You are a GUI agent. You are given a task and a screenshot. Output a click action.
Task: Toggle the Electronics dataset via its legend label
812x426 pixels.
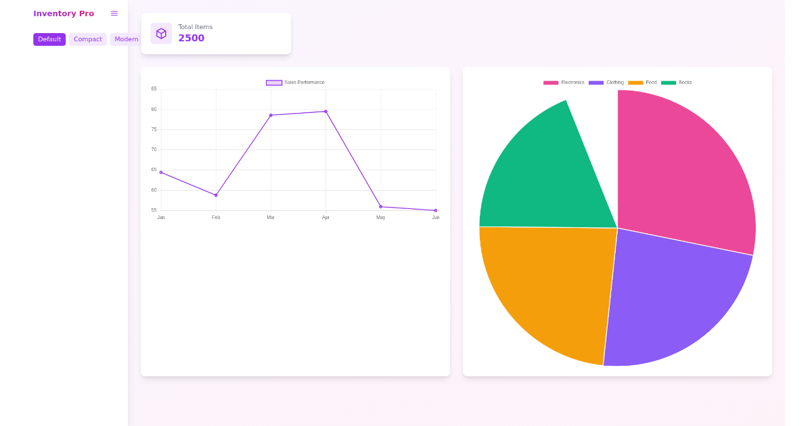[x=572, y=82]
